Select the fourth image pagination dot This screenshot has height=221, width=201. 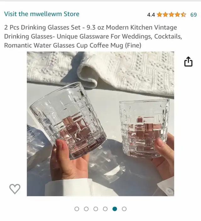pyautogui.click(x=105, y=209)
